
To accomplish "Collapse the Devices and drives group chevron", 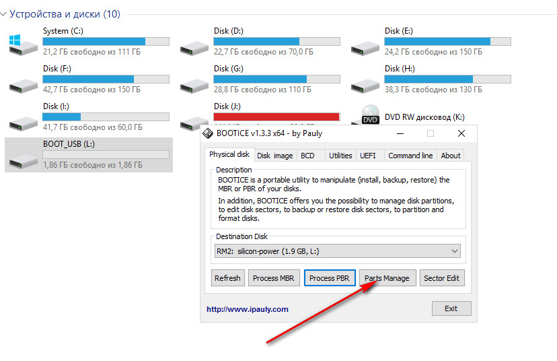I will [x=4, y=14].
